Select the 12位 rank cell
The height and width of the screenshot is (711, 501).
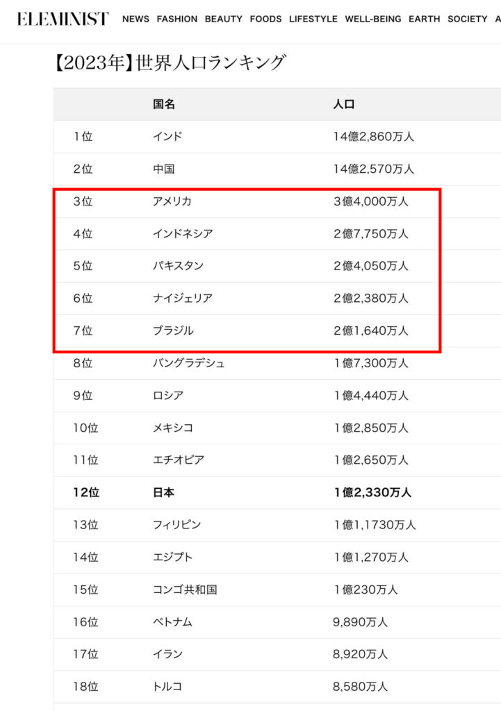pyautogui.click(x=86, y=492)
